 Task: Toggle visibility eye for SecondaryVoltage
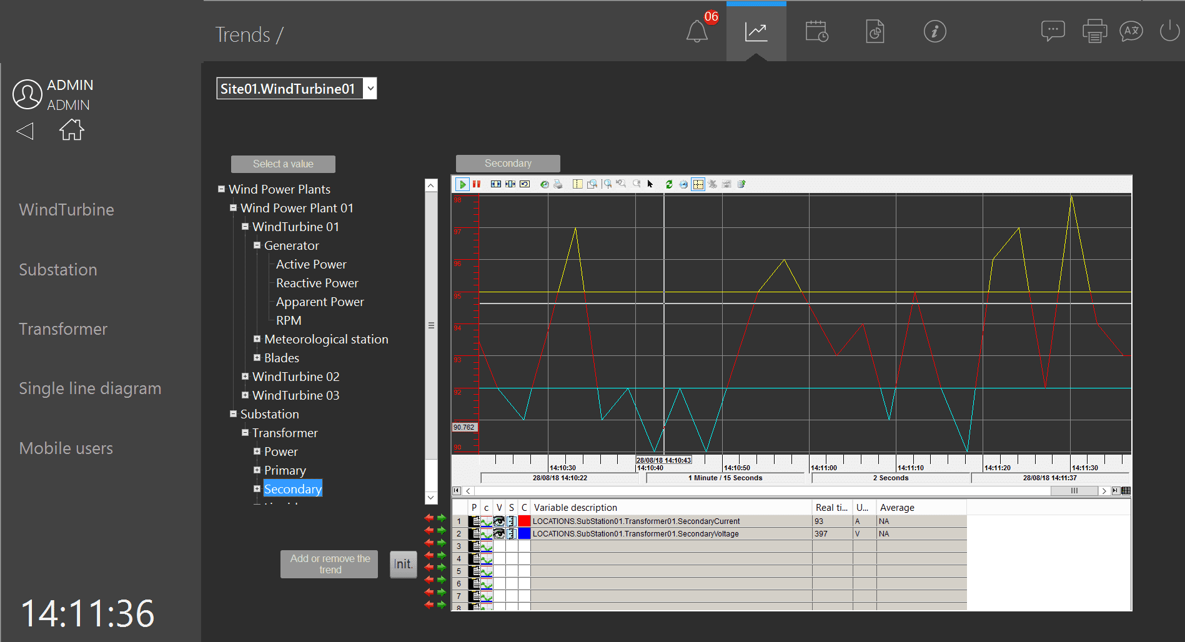[x=499, y=534]
